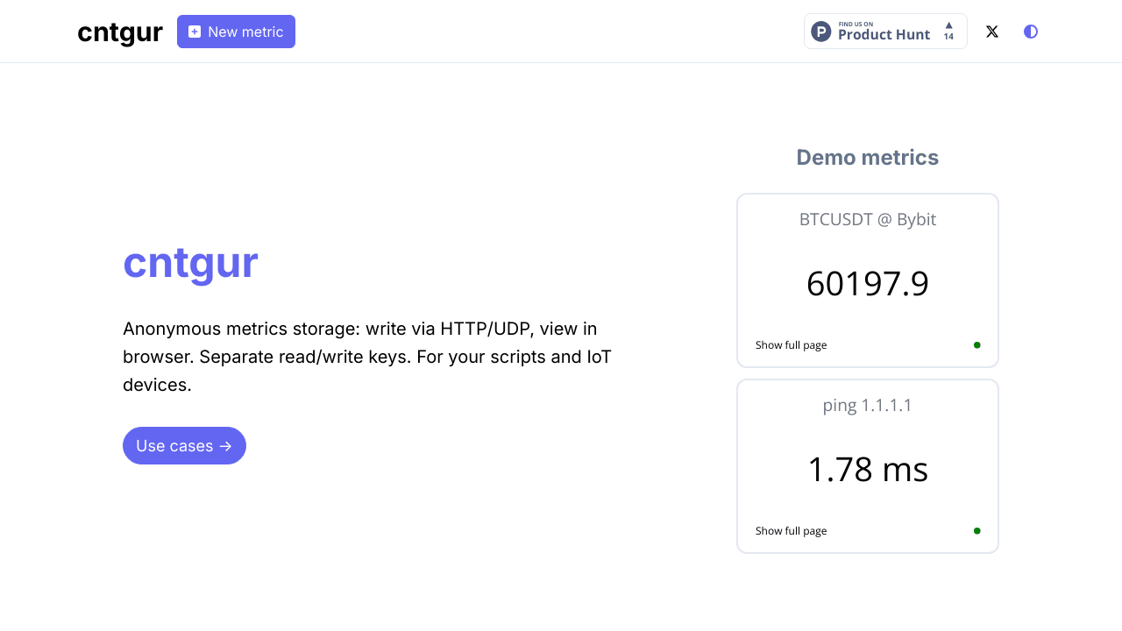Image resolution: width=1122 pixels, height=631 pixels.
Task: Click green status dot on ping card
Action: click(976, 531)
